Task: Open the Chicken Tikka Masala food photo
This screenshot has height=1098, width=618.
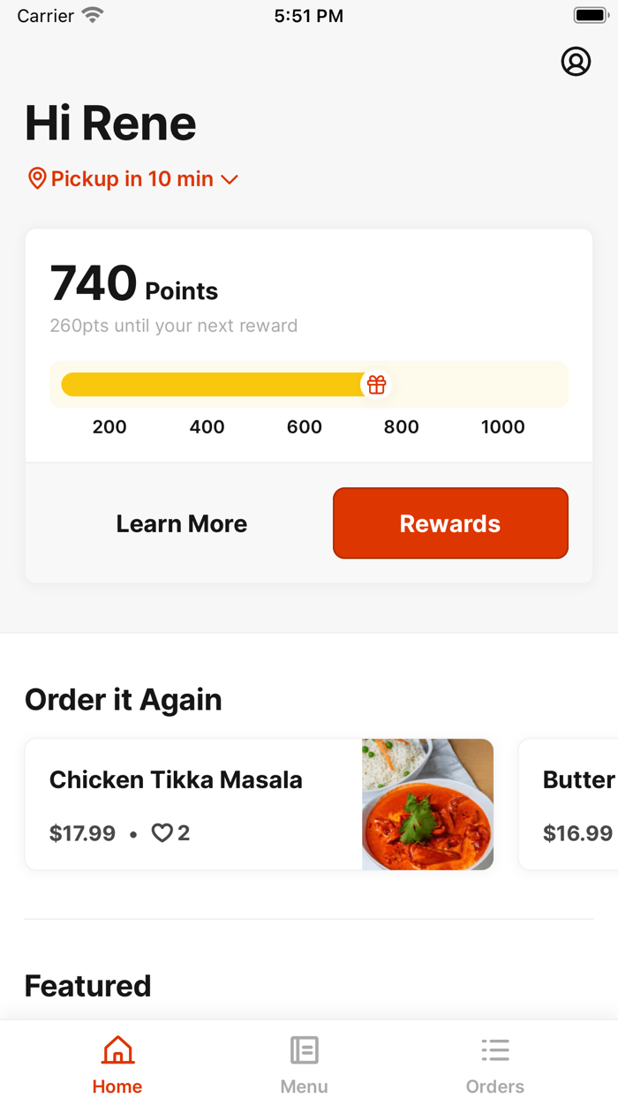Action: (x=427, y=804)
